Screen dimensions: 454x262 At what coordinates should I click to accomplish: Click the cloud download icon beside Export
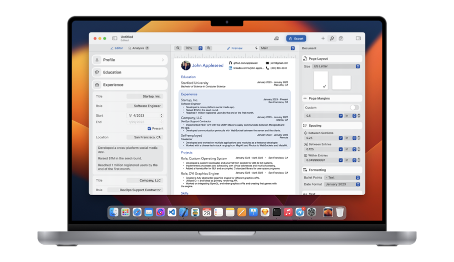point(277,38)
